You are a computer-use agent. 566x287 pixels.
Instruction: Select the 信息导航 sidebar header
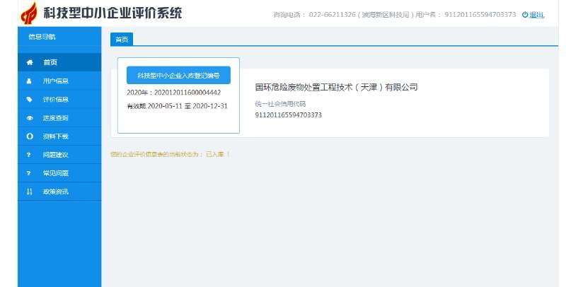click(41, 35)
